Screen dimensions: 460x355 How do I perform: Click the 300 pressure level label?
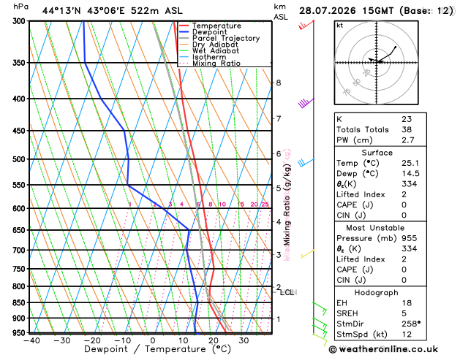pos(20,21)
